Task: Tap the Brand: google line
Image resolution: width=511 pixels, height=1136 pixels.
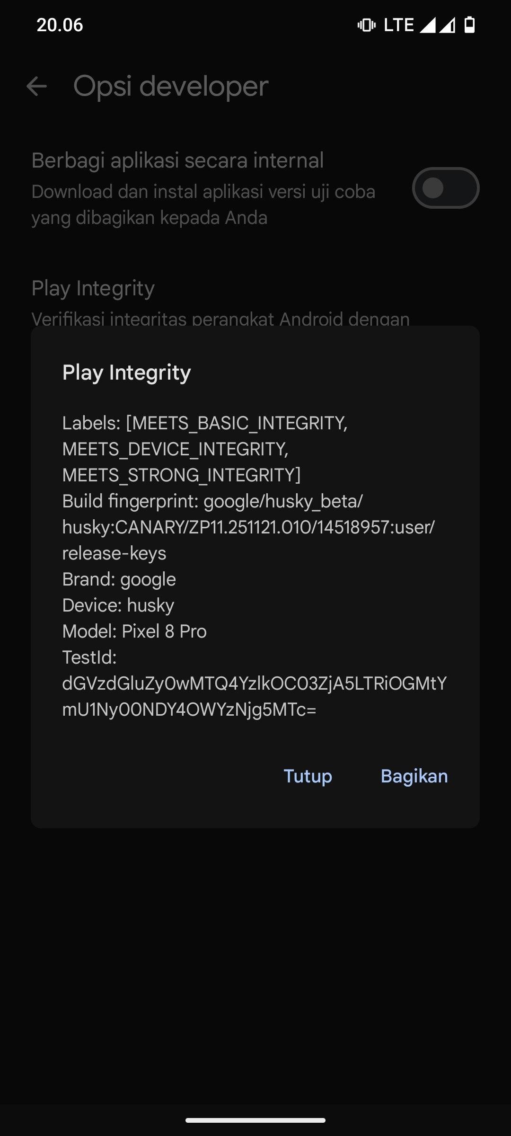Action: pos(119,579)
